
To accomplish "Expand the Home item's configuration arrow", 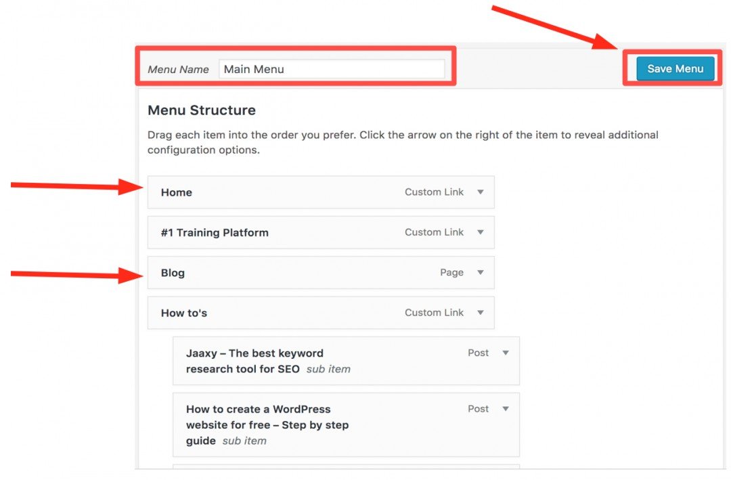I will [481, 192].
